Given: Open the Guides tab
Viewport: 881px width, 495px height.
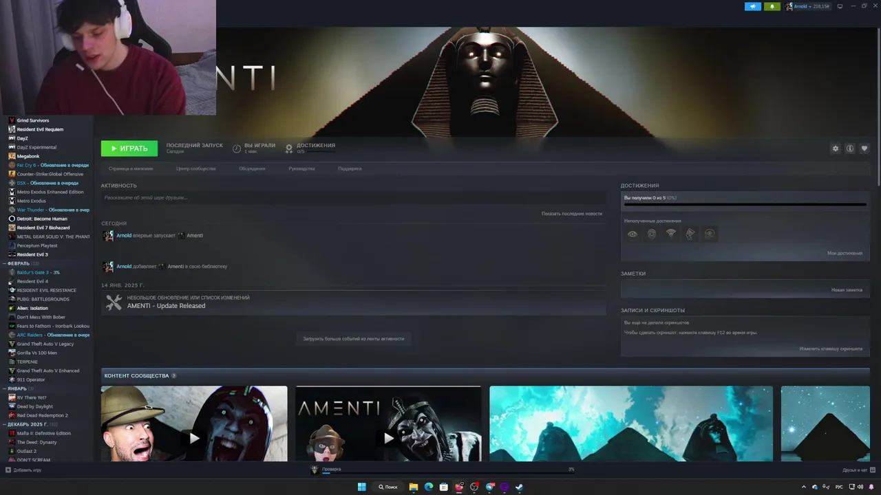Looking at the screenshot, I should pos(301,168).
